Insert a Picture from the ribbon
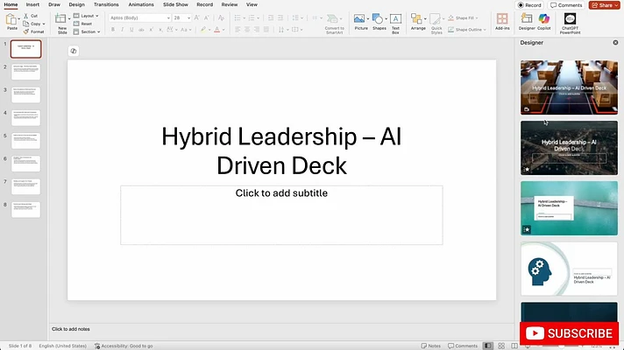624x350 pixels. pos(359,22)
